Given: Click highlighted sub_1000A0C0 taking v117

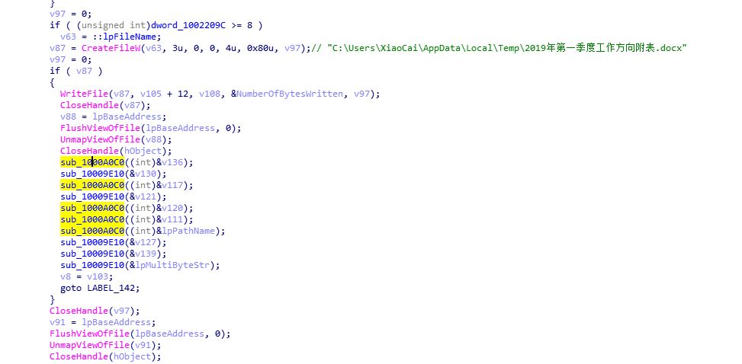Looking at the screenshot, I should pyautogui.click(x=92, y=185).
